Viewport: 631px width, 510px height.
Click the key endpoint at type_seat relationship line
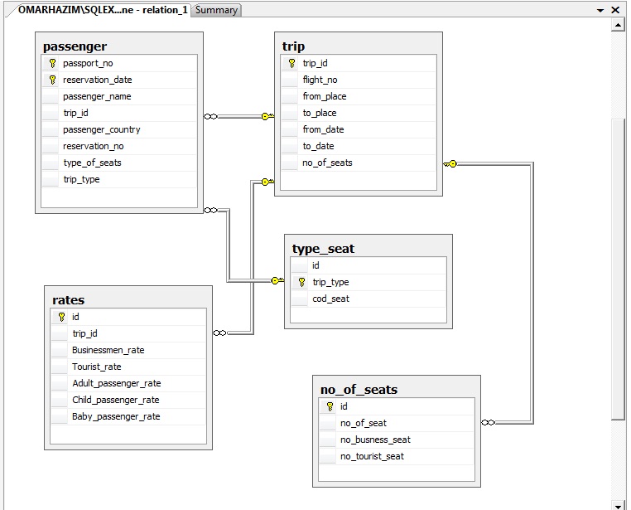point(277,280)
